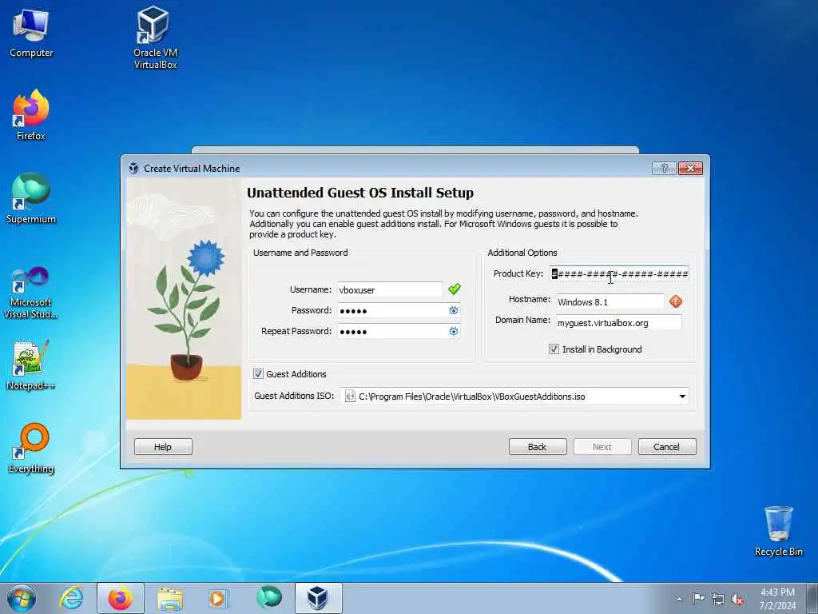The width and height of the screenshot is (818, 614).
Task: Open the taskbar clock showing 4:43 PM
Action: 777,599
